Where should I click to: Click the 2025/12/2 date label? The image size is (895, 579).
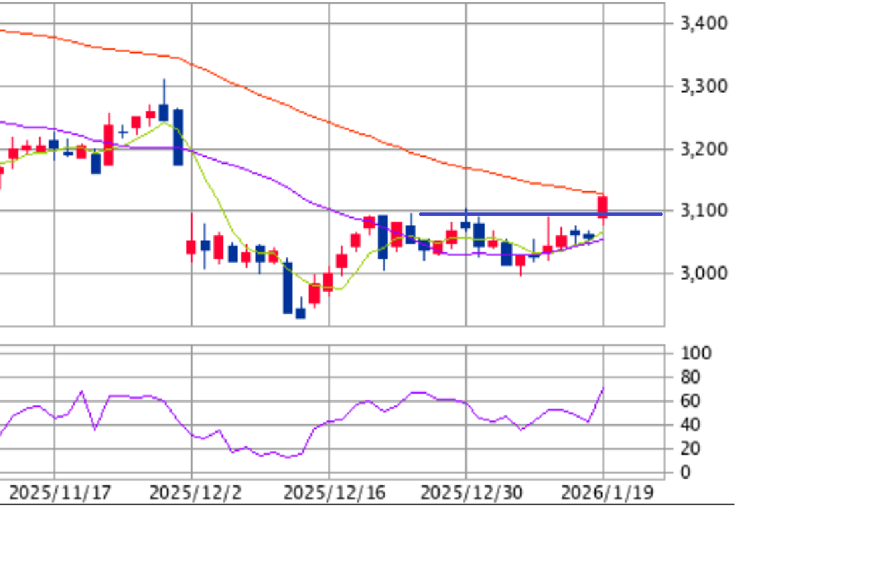click(195, 492)
